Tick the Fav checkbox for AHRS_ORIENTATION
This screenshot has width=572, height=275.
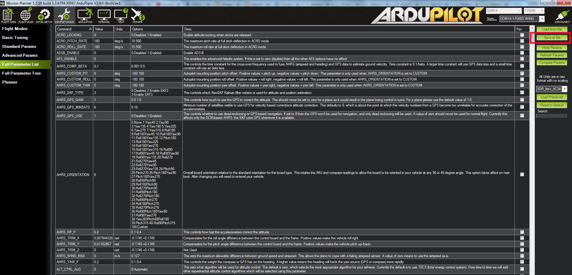[522, 175]
